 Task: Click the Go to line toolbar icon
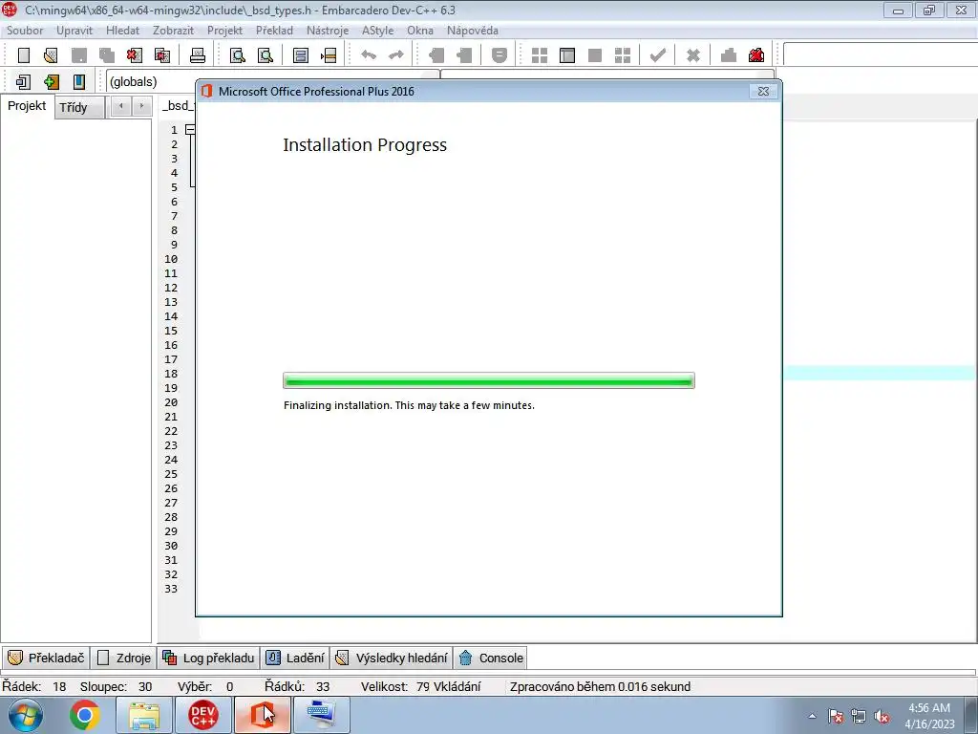[x=329, y=54]
